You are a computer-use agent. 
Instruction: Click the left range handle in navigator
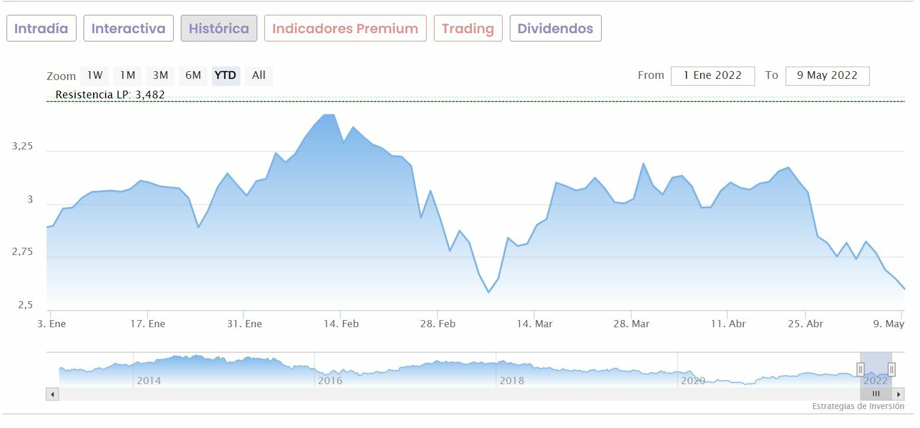click(x=860, y=370)
